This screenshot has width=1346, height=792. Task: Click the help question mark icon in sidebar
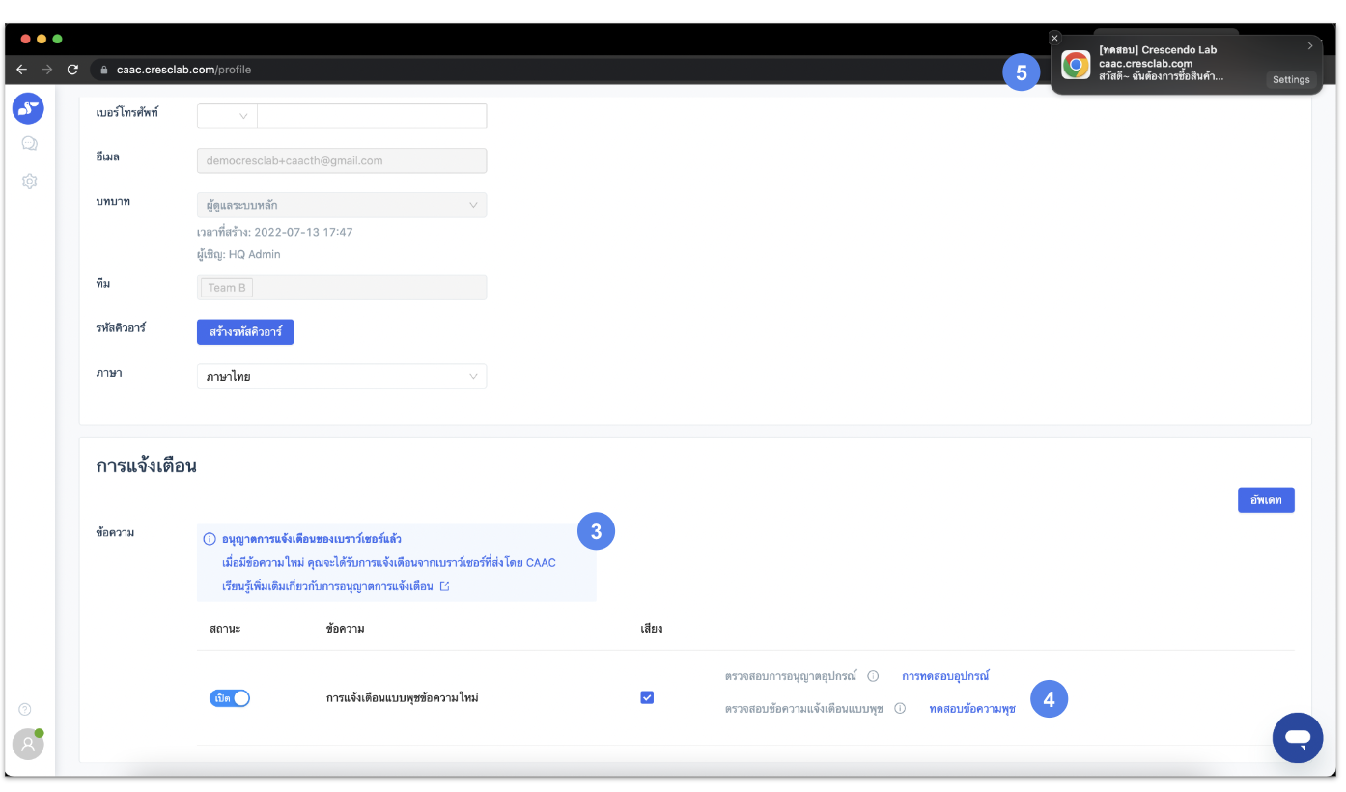25,709
